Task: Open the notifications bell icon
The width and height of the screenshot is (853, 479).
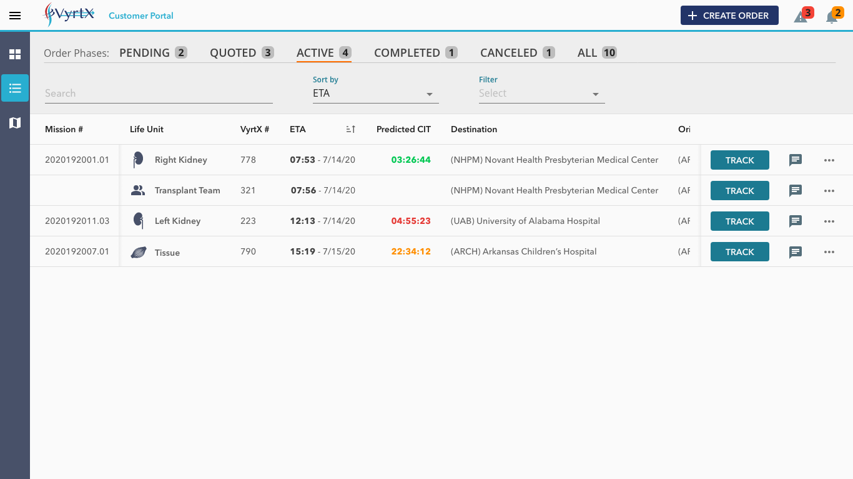Action: [832, 17]
